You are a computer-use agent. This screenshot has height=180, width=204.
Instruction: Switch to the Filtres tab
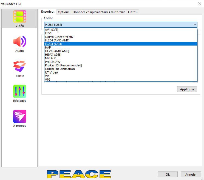(132, 12)
